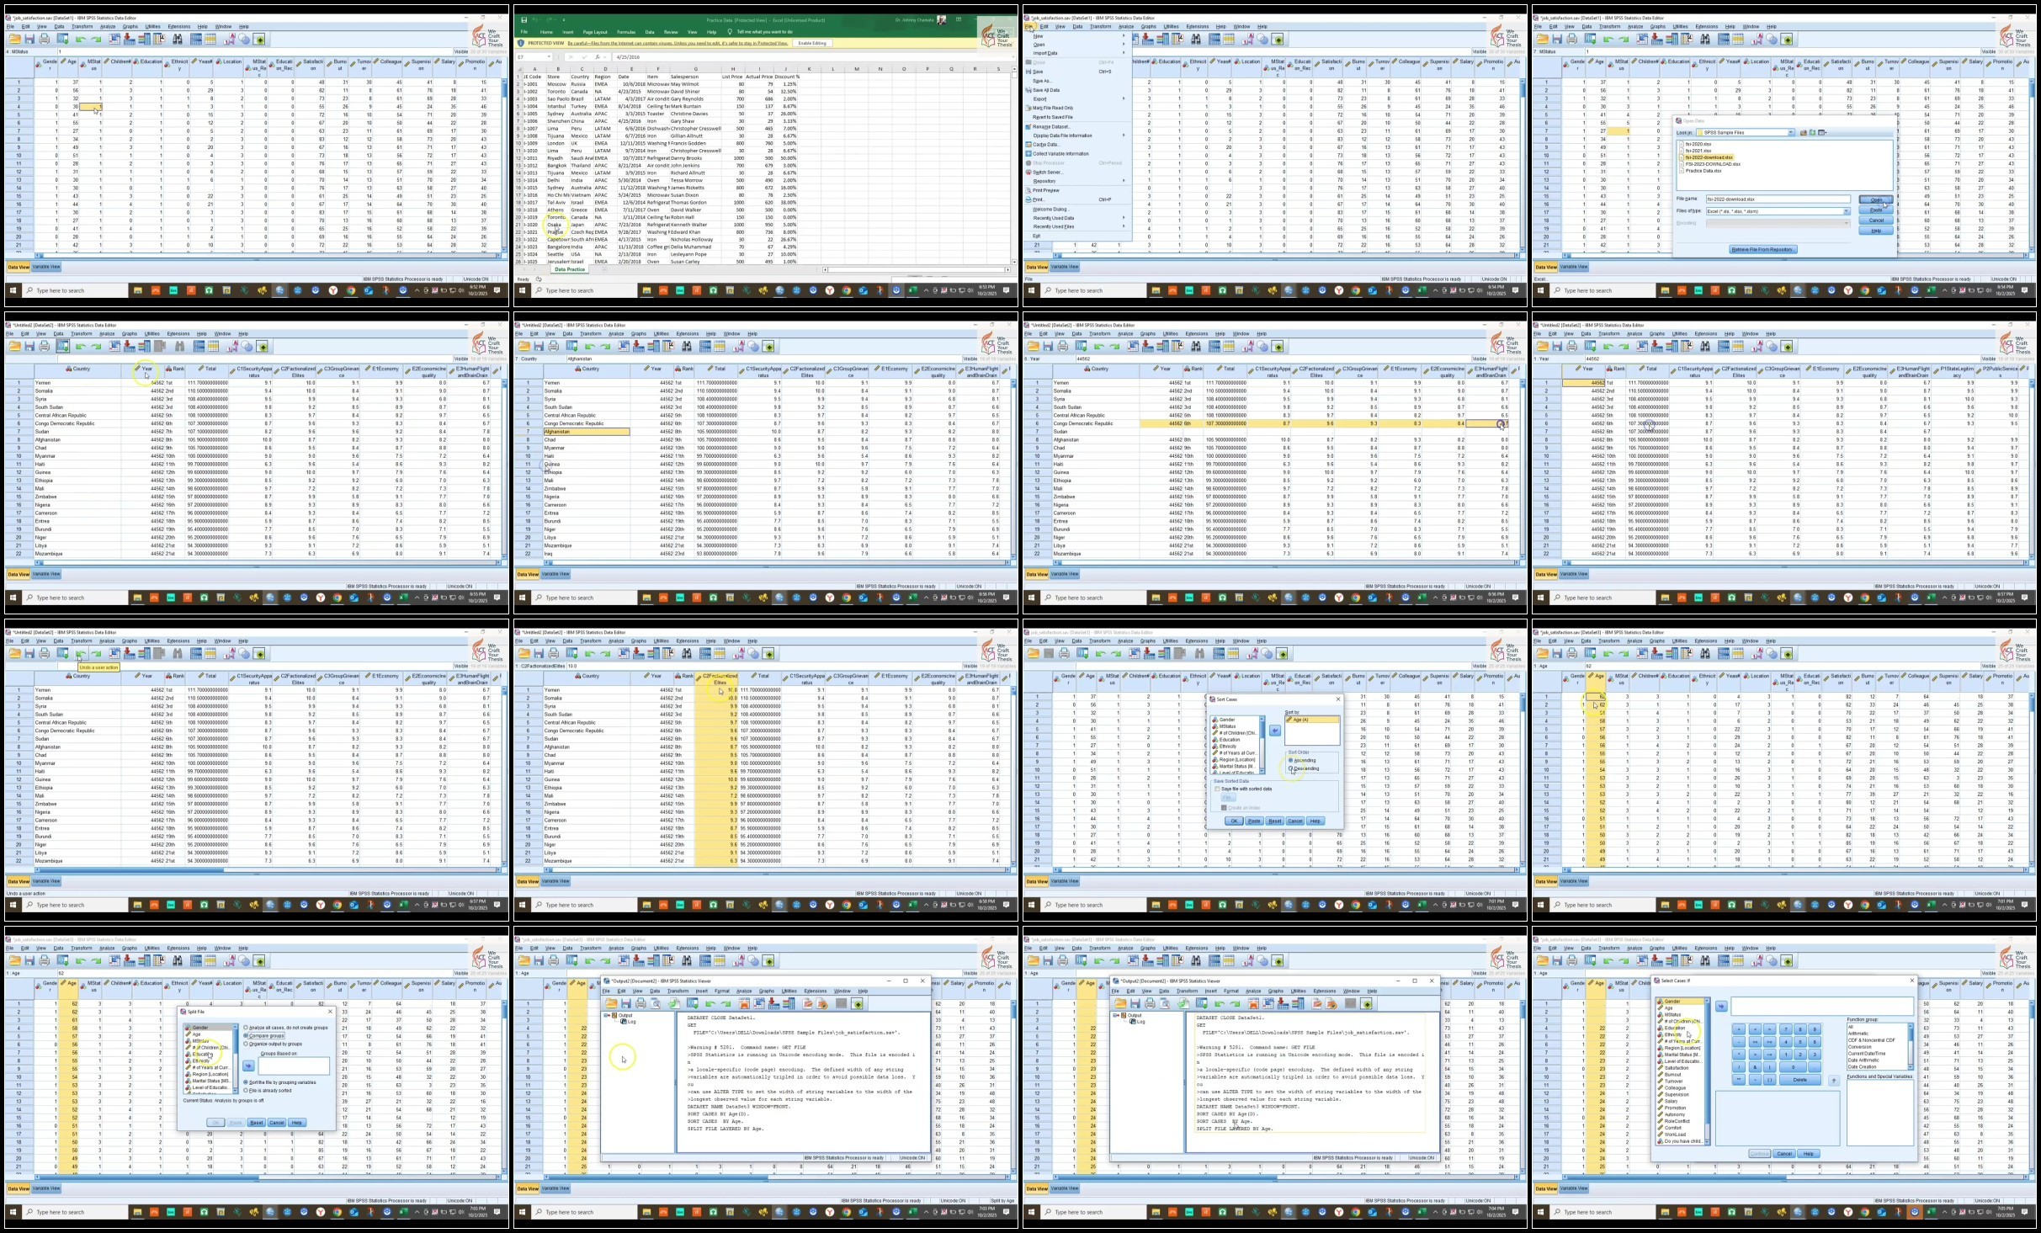
Task: Click Open folder toolbar icon behind Sort Cases dialog
Action: (x=1033, y=653)
